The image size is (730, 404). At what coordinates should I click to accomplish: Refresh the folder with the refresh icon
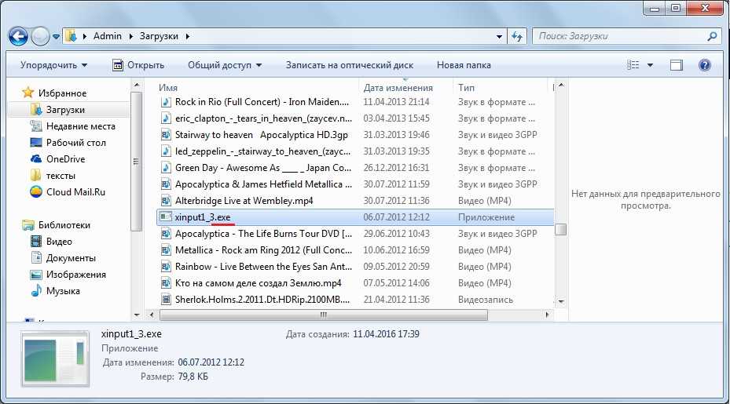coord(517,36)
